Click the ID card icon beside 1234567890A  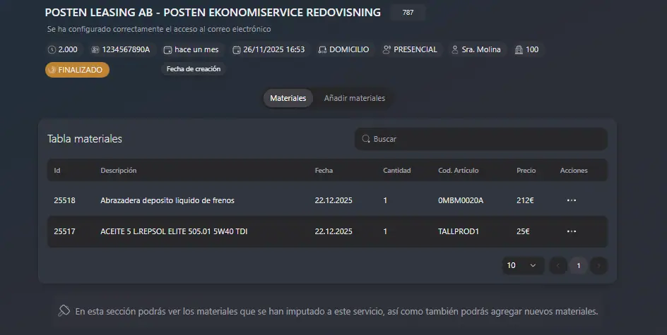95,50
